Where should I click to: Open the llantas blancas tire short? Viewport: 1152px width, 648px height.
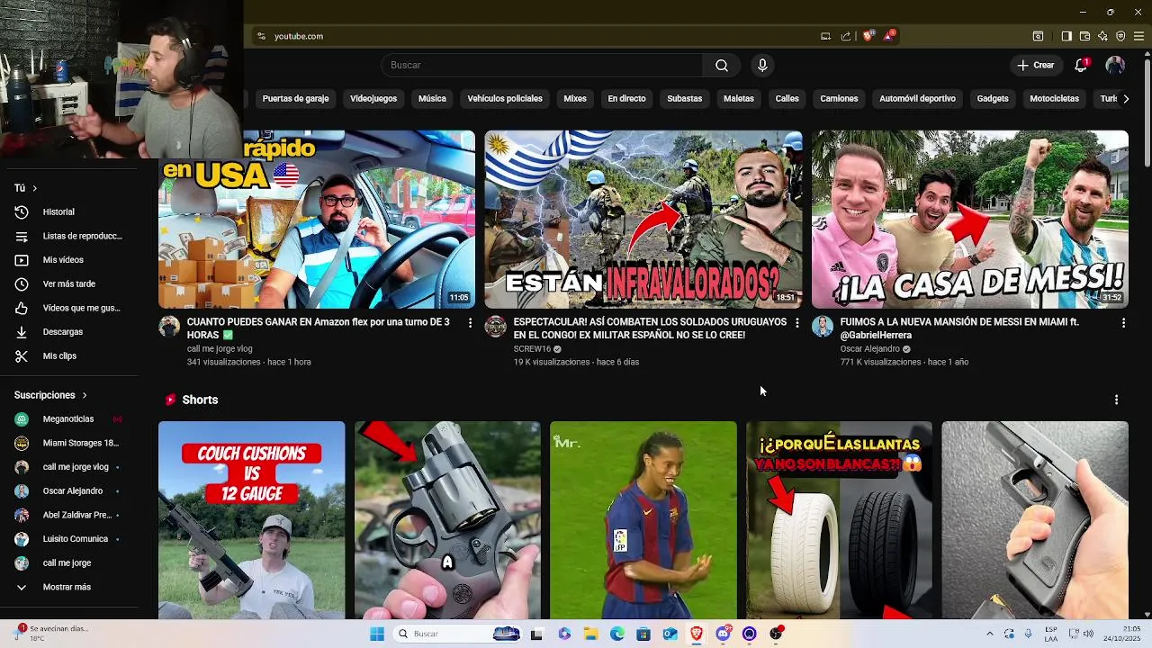tap(839, 520)
